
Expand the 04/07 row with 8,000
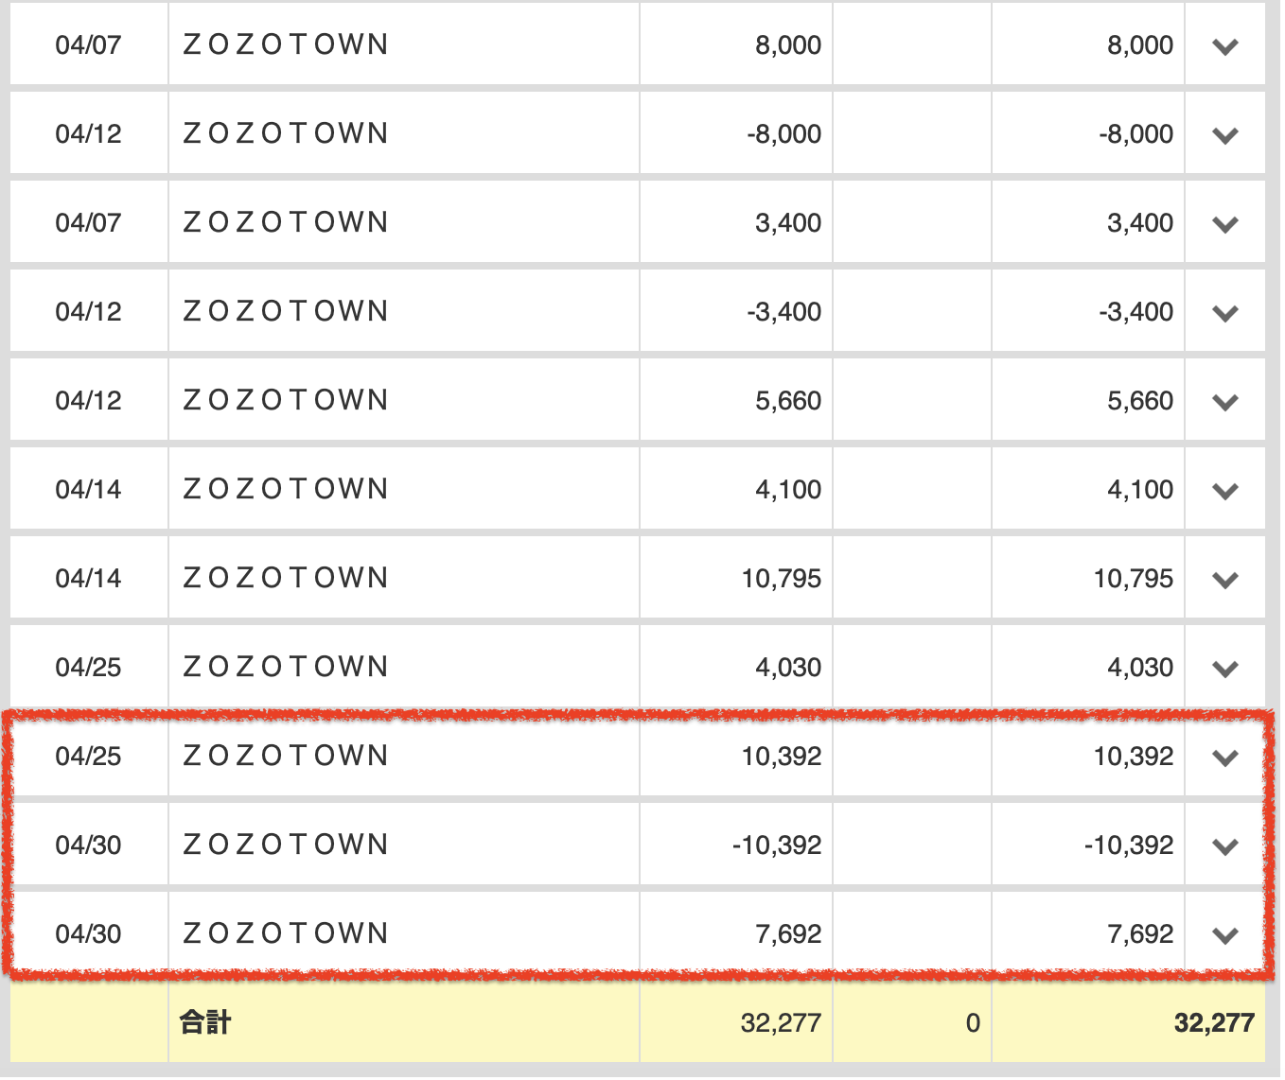(x=1225, y=46)
